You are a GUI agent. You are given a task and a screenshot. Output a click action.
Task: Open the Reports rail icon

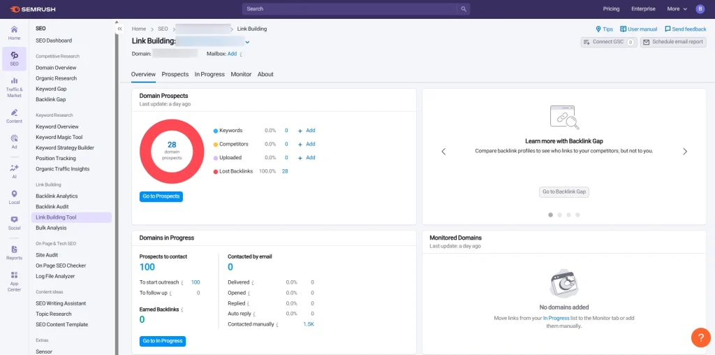click(14, 252)
